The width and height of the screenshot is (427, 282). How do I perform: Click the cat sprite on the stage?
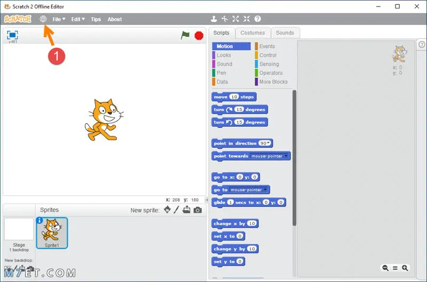[104, 119]
